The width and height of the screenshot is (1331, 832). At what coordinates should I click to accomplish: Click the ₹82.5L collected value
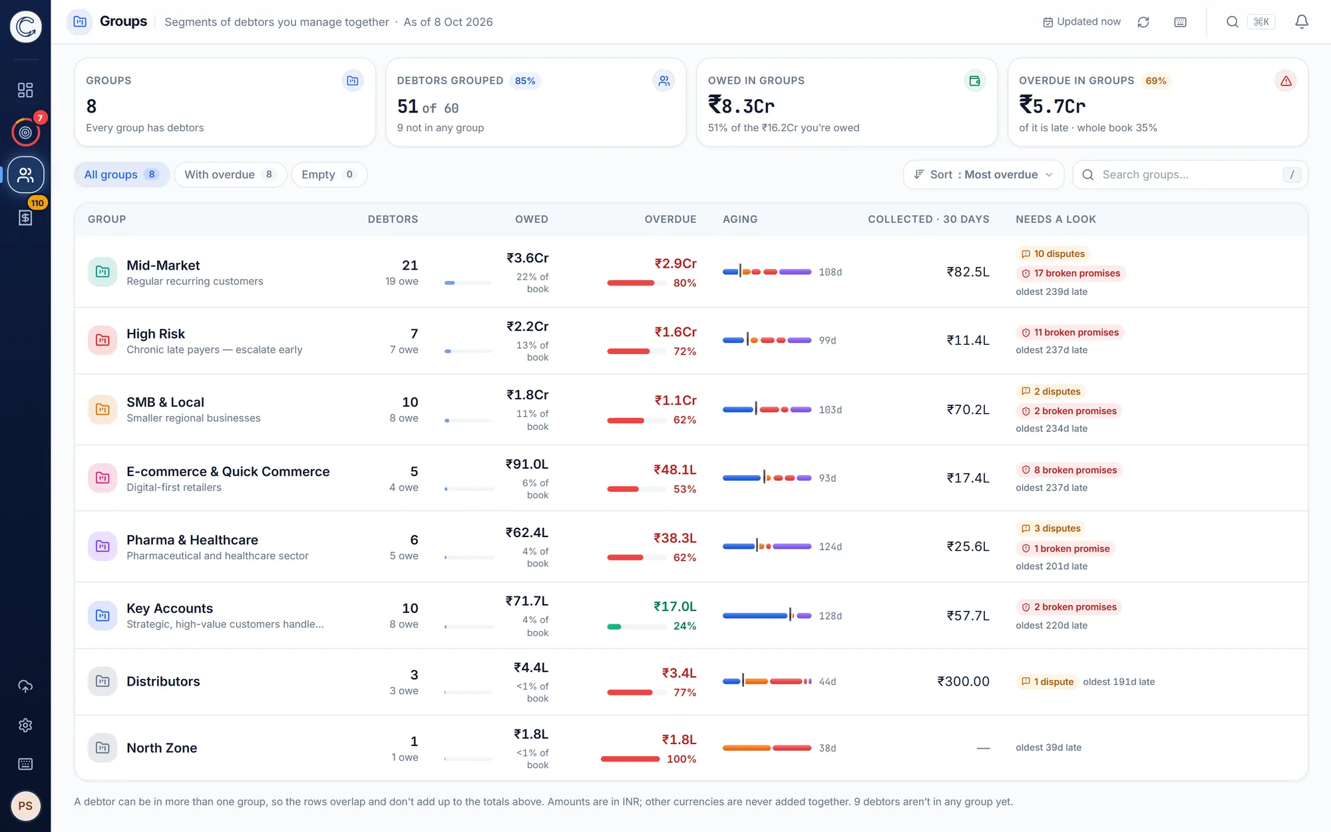click(968, 272)
